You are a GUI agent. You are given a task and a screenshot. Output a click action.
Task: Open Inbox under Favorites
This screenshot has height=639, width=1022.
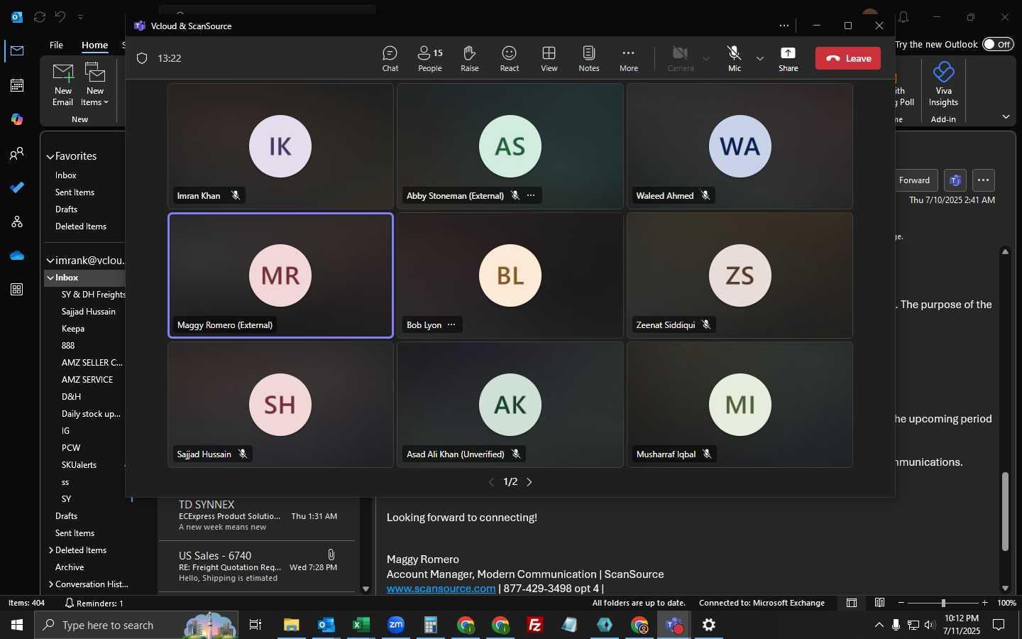[x=66, y=175]
